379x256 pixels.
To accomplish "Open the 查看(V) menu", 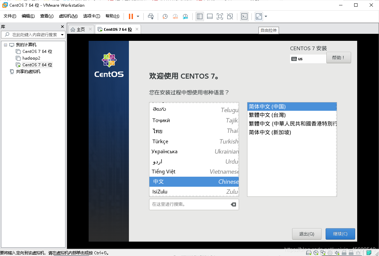I will (x=47, y=16).
